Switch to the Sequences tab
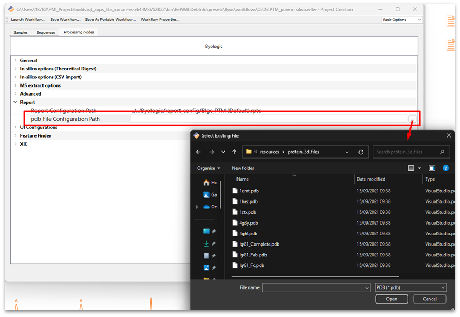Viewport: 460px width, 317px height. click(46, 32)
